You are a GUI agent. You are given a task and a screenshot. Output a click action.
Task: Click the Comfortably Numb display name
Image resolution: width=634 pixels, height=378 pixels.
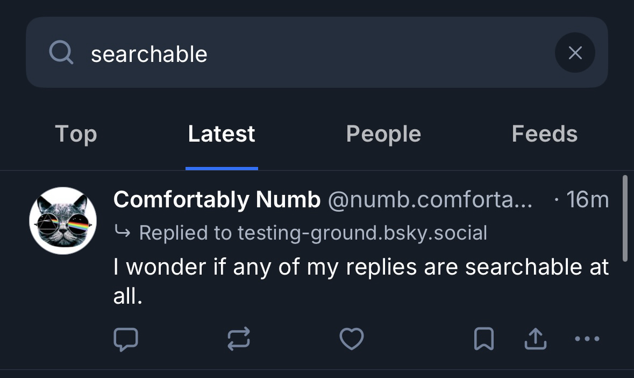[217, 200]
